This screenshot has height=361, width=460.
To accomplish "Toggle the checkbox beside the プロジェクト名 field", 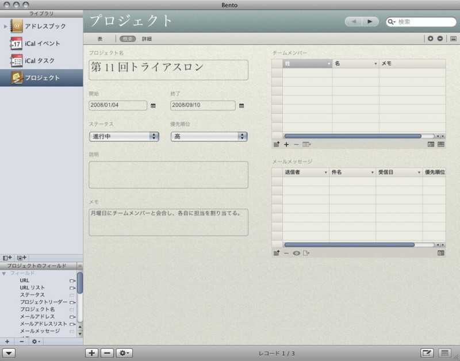I will point(72,310).
